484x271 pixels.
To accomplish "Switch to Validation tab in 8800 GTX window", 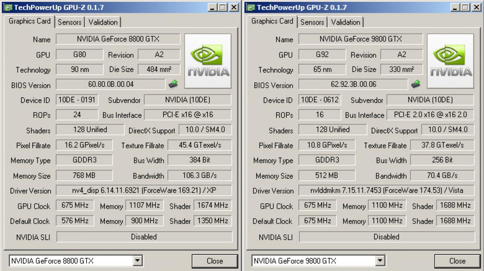I will pos(103,22).
